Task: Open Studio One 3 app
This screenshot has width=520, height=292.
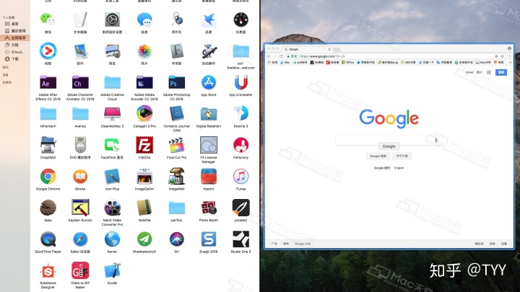Action: coord(240,239)
